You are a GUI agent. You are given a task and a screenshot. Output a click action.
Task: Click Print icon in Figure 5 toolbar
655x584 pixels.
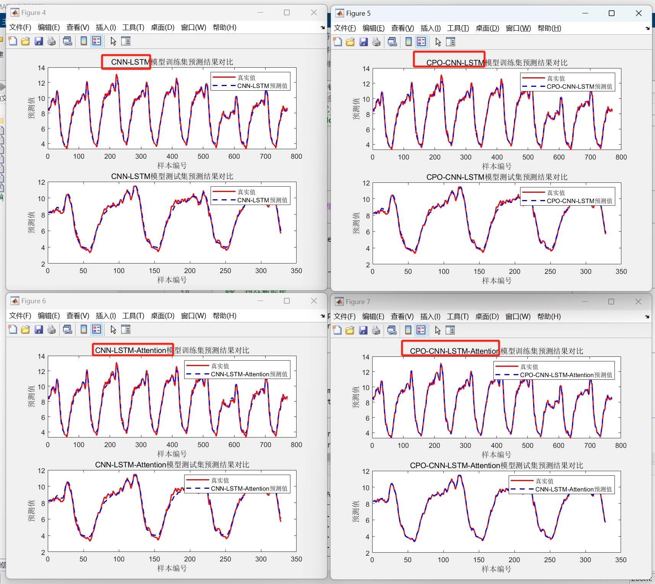point(376,42)
